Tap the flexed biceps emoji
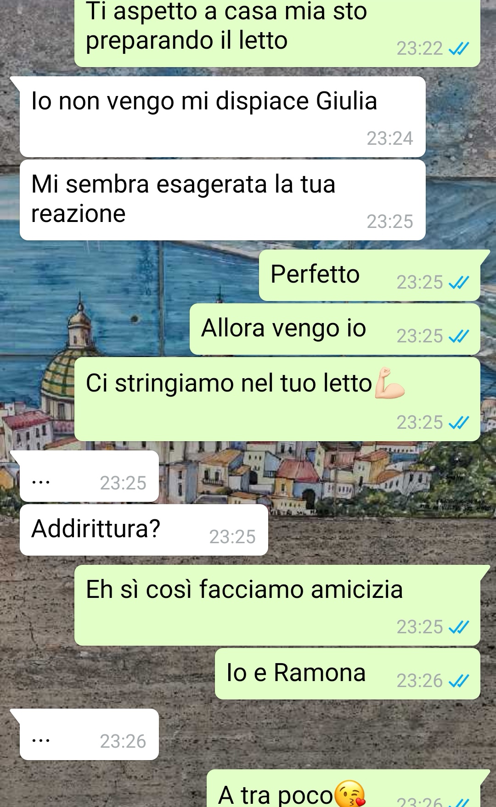Screen dimensions: 496x807 390,383
